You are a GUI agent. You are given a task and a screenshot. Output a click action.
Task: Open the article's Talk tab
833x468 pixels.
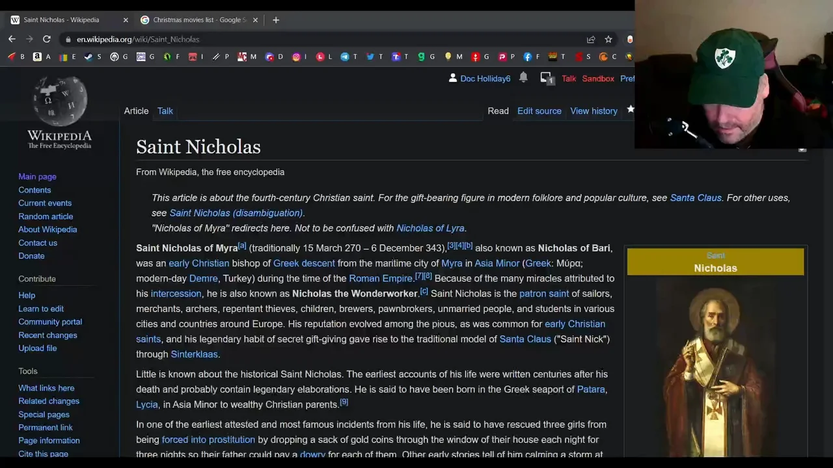coord(165,110)
